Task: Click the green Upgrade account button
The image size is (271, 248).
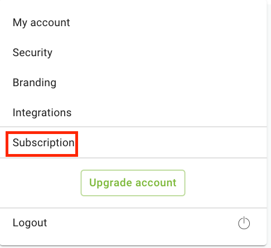Action: [x=133, y=183]
